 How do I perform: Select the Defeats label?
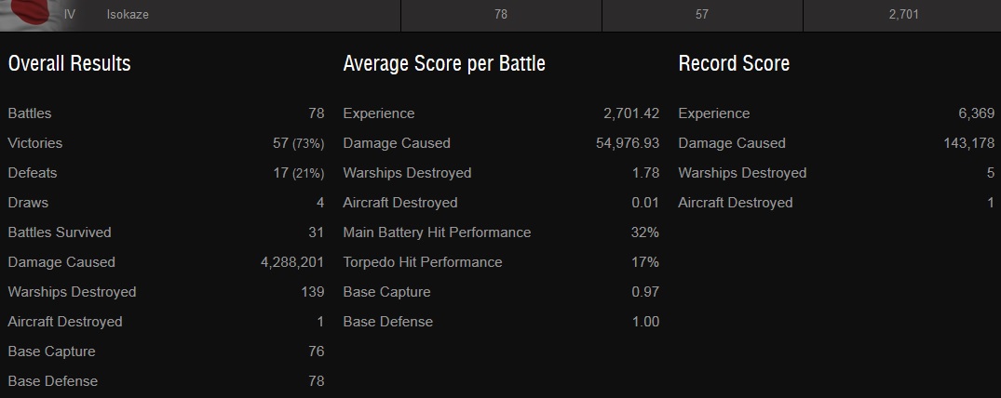(x=33, y=173)
